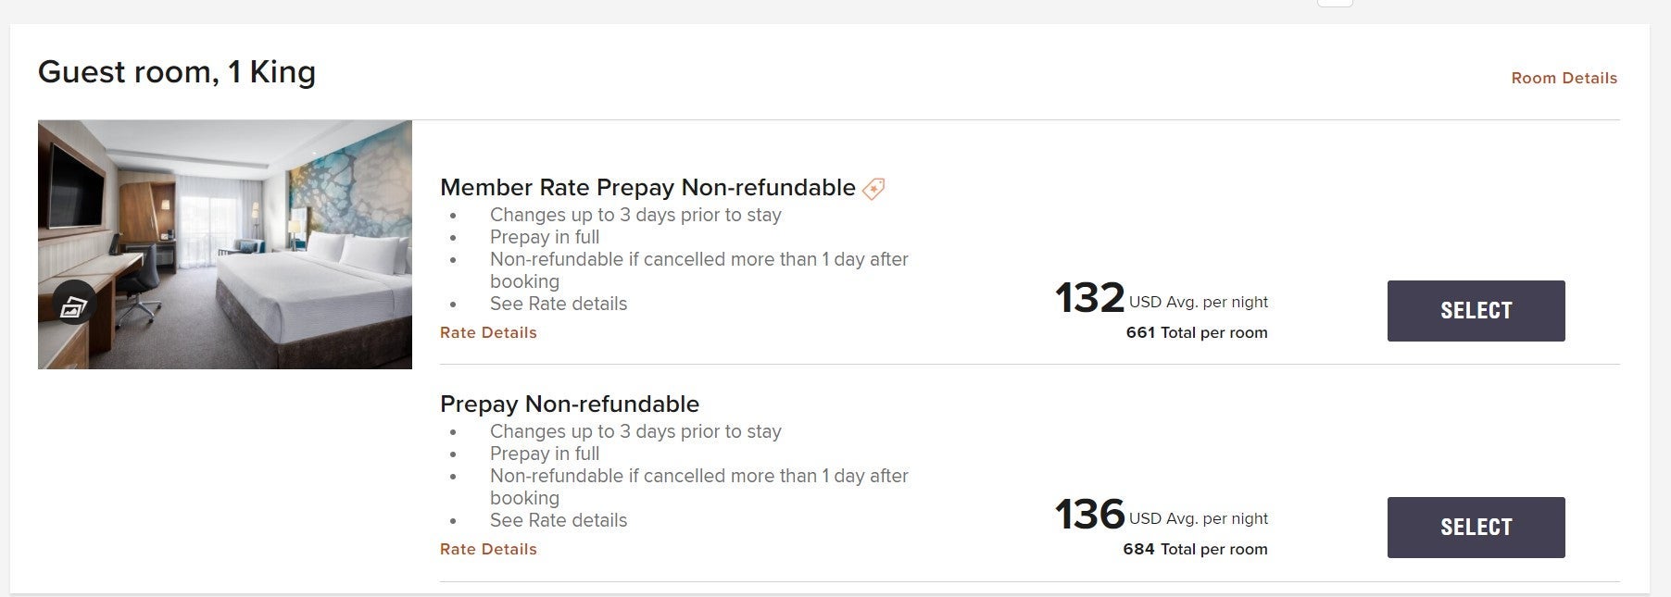Click "Prepay in full" bullet under Member Rate
The image size is (1671, 597).
point(545,238)
